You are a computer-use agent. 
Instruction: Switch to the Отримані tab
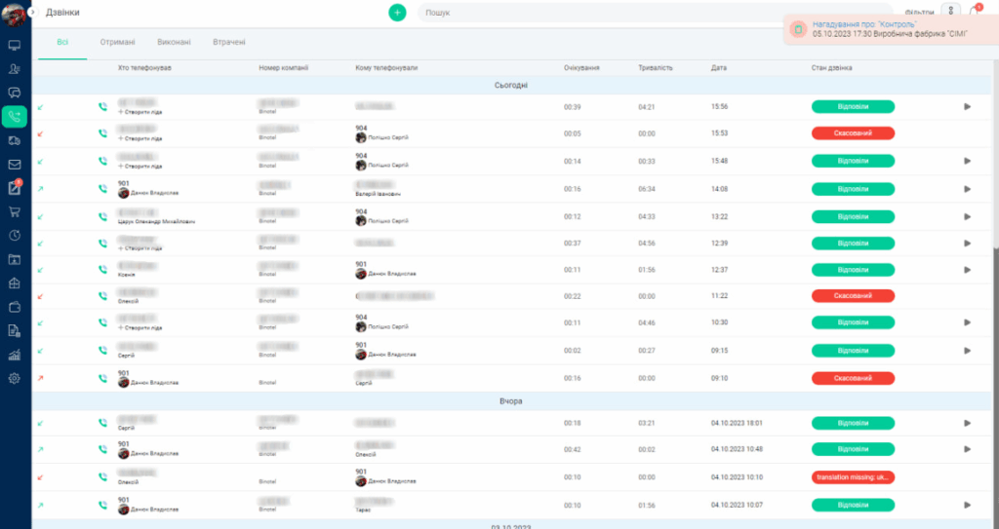(118, 42)
